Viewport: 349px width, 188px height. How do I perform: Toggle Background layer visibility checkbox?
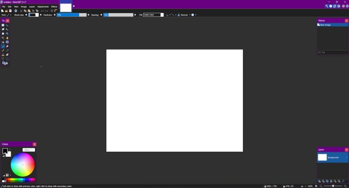347,158
